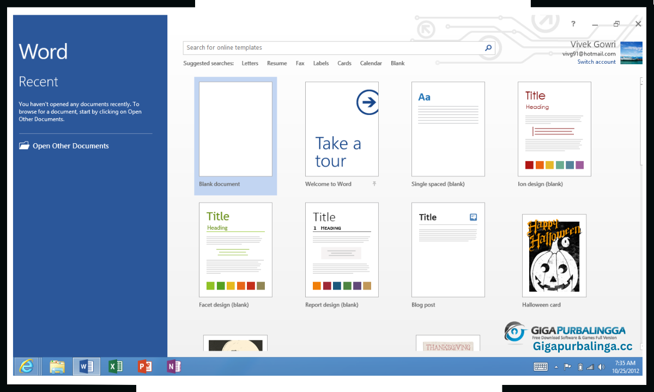Pick the Facet design (blank) template
The height and width of the screenshot is (392, 654).
click(235, 250)
